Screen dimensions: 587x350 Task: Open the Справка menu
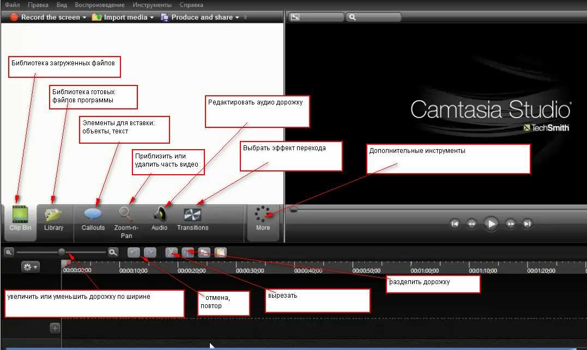click(x=191, y=5)
